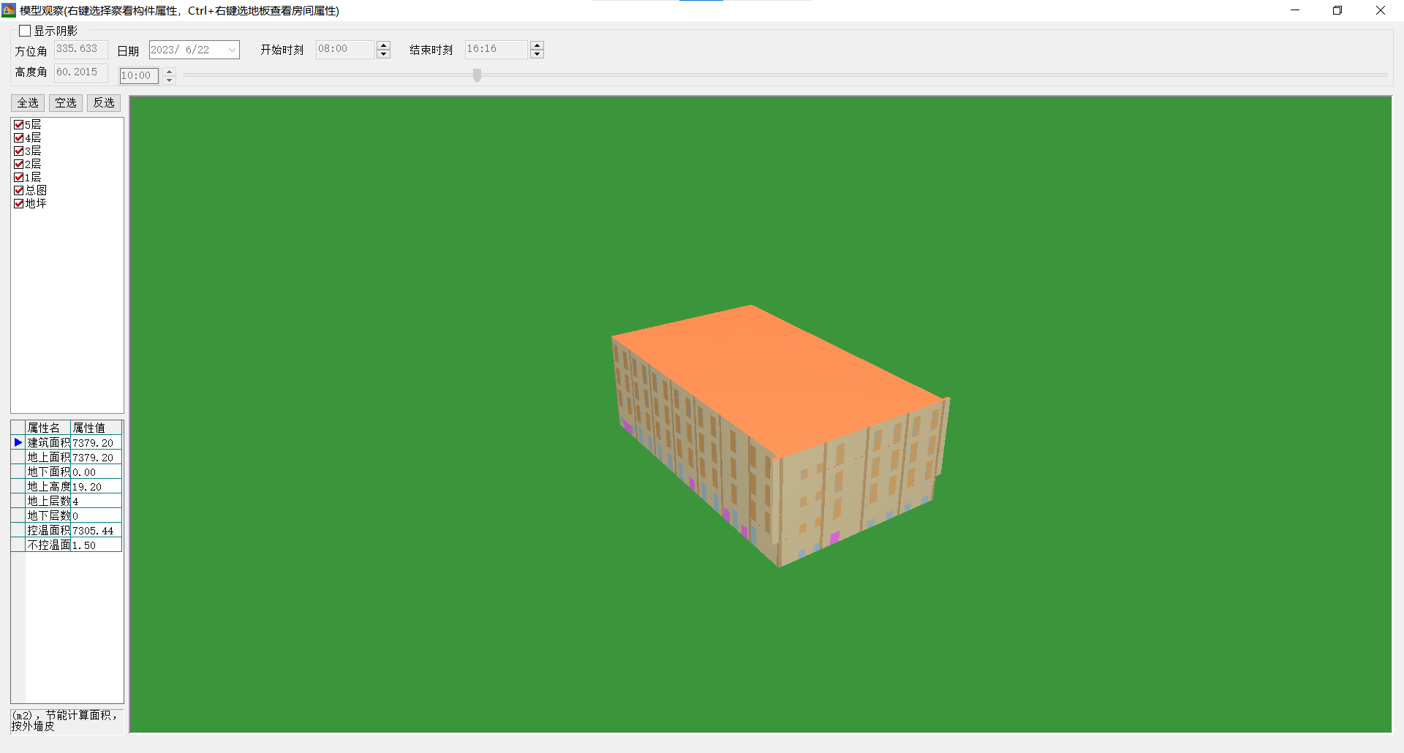
Task: Enable the 显示阴影 checkbox
Action: [25, 31]
